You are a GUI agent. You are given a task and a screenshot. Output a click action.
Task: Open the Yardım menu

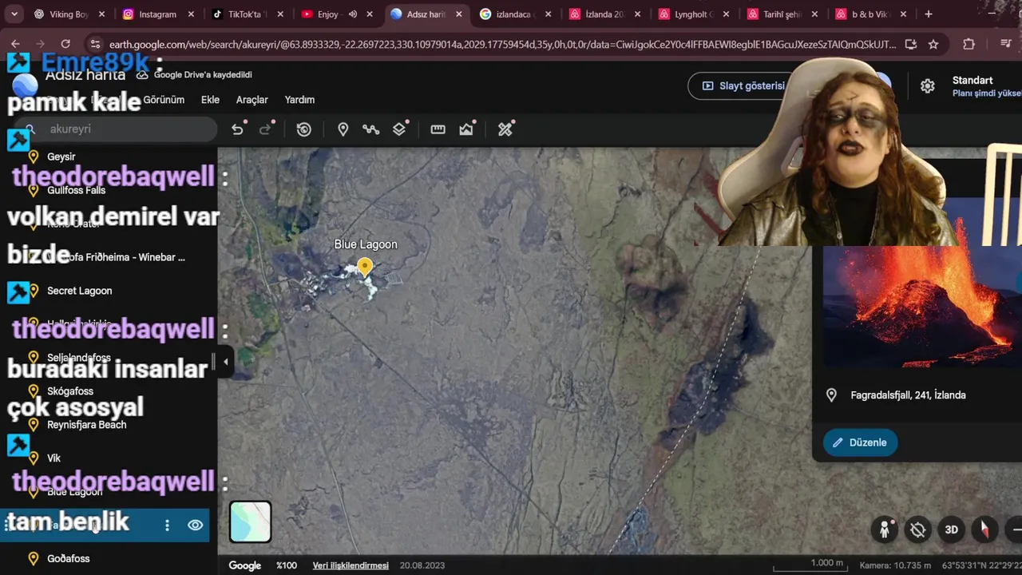click(x=299, y=100)
